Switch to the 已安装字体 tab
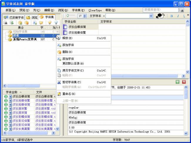The height and width of the screenshot is (143, 191). tap(14, 17)
